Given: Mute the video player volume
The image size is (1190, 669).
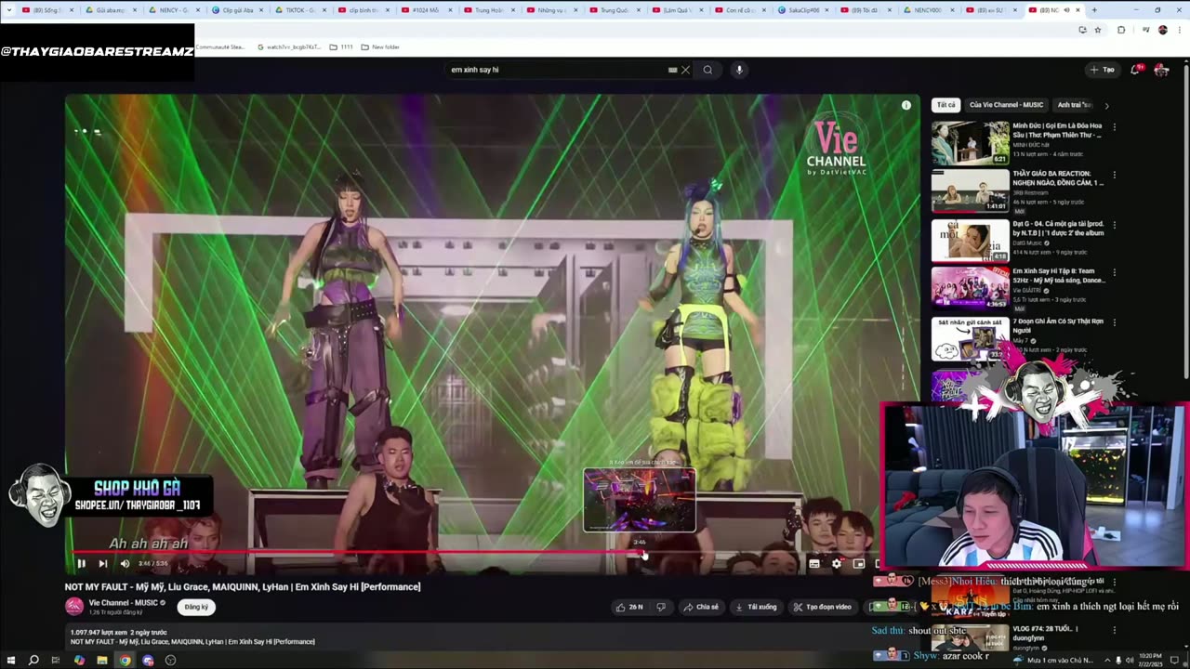Looking at the screenshot, I should click(125, 563).
